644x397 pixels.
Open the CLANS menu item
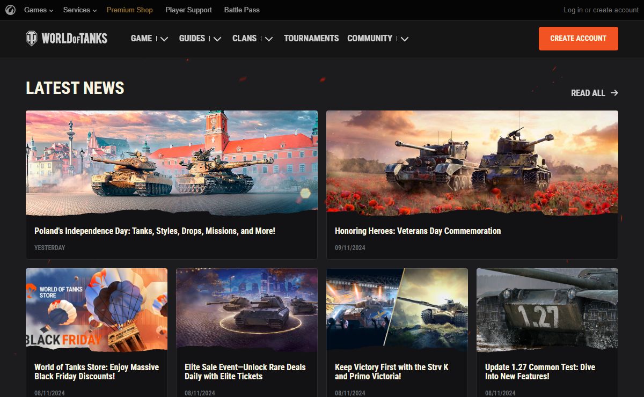click(244, 38)
